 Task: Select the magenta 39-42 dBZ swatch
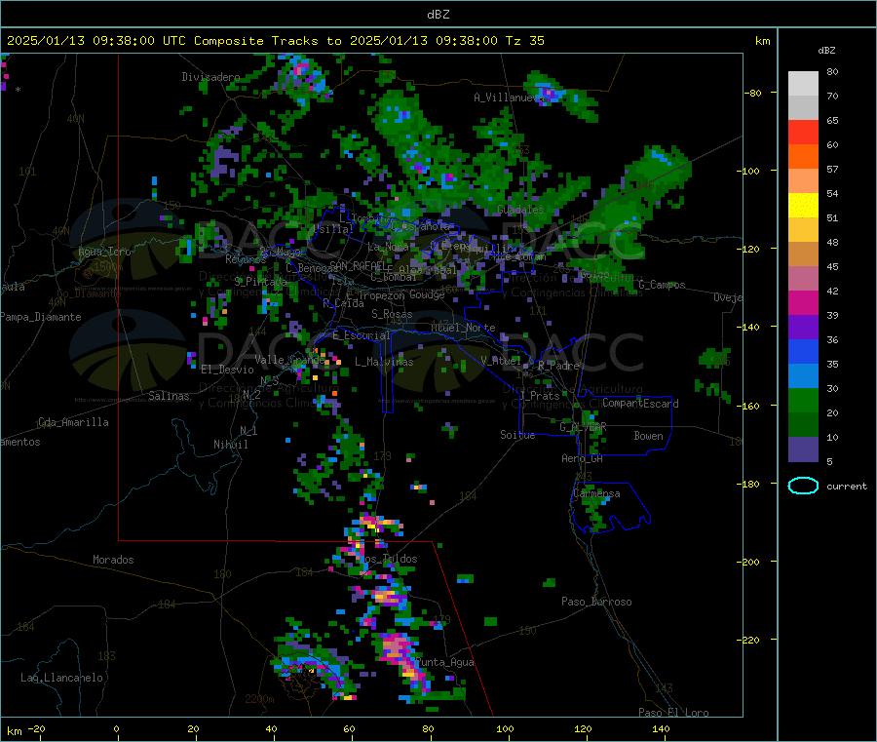803,302
